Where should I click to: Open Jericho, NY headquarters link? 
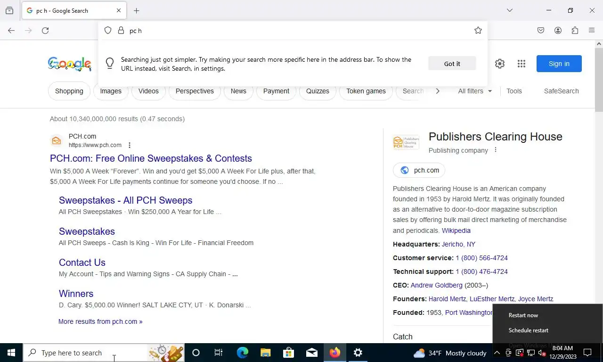pos(458,244)
